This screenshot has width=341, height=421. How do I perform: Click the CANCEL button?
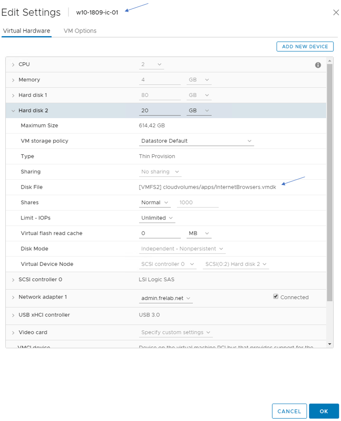point(289,411)
